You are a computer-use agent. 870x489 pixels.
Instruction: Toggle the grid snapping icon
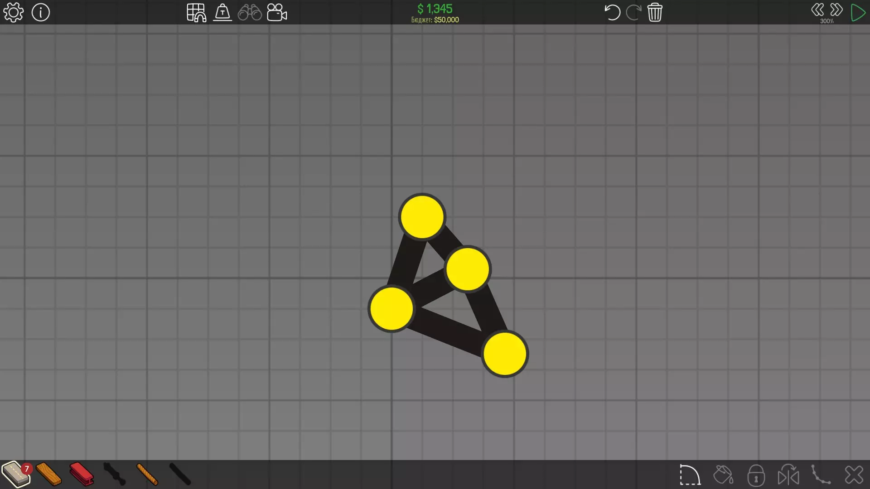click(196, 12)
